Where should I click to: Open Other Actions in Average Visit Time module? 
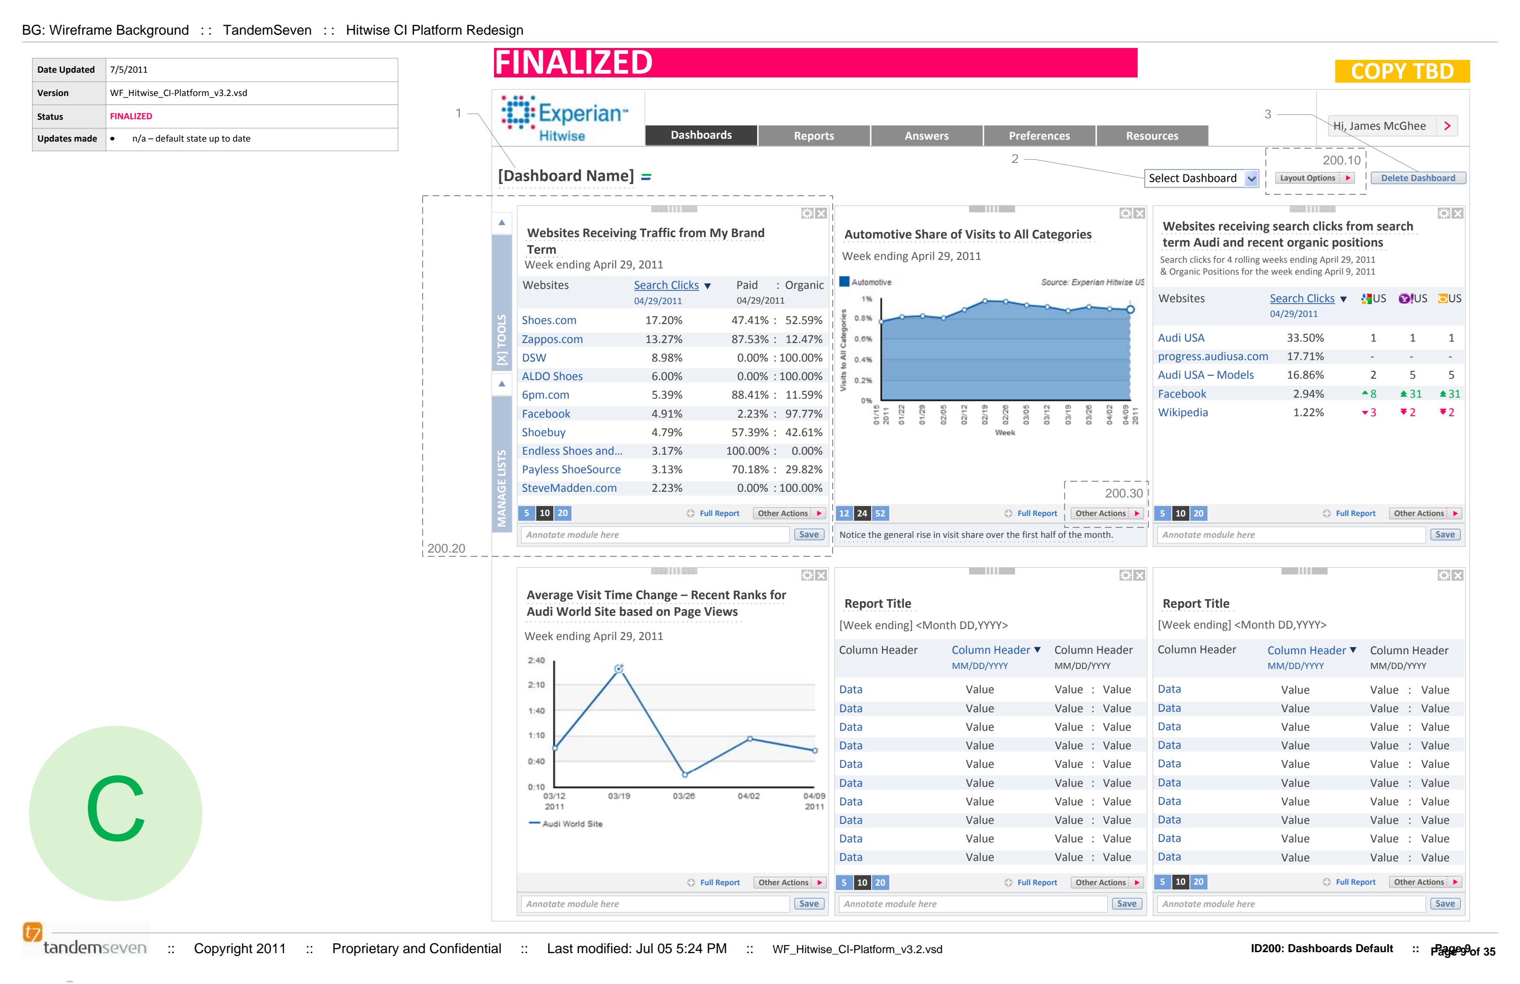tap(789, 883)
